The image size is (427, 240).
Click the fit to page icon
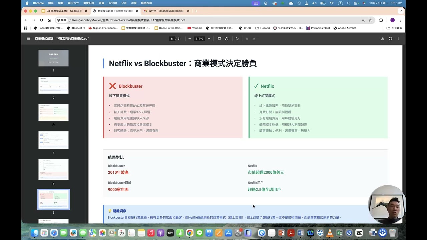point(220,39)
